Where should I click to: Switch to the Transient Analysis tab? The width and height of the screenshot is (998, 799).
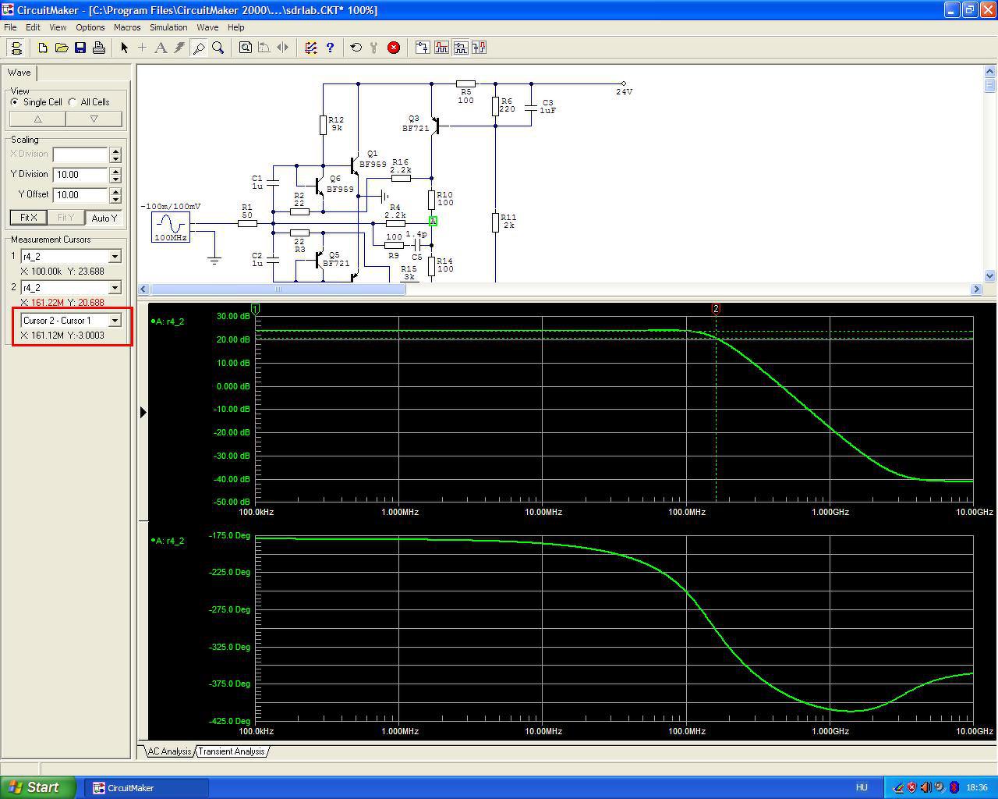[x=232, y=751]
